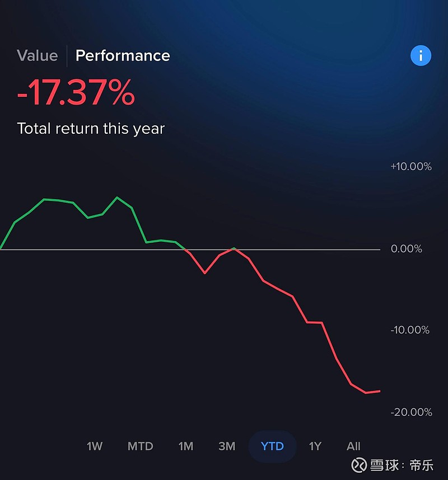Select the Performance tab
The image size is (448, 480).
[x=123, y=55]
